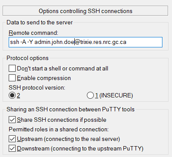Click the "Enable compression" label text
The width and height of the screenshot is (172, 157).
(x=44, y=78)
